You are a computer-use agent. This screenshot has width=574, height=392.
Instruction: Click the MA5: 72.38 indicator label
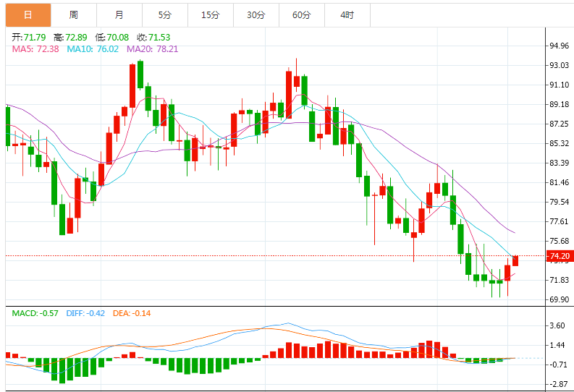click(x=35, y=49)
